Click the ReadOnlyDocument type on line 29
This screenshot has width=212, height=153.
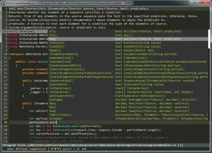click(66, 126)
